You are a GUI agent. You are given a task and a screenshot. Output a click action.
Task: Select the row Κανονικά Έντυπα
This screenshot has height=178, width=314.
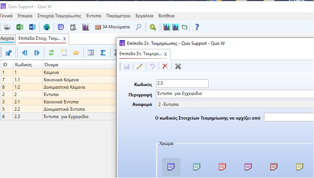click(x=58, y=102)
